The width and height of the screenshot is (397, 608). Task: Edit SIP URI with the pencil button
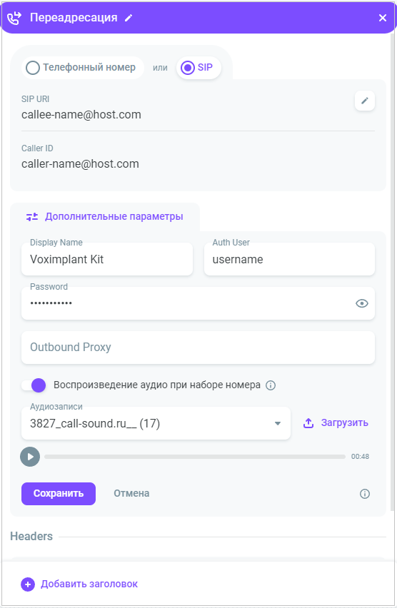[364, 101]
